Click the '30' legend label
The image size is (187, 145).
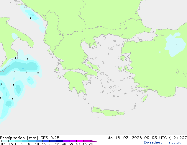(64, 144)
